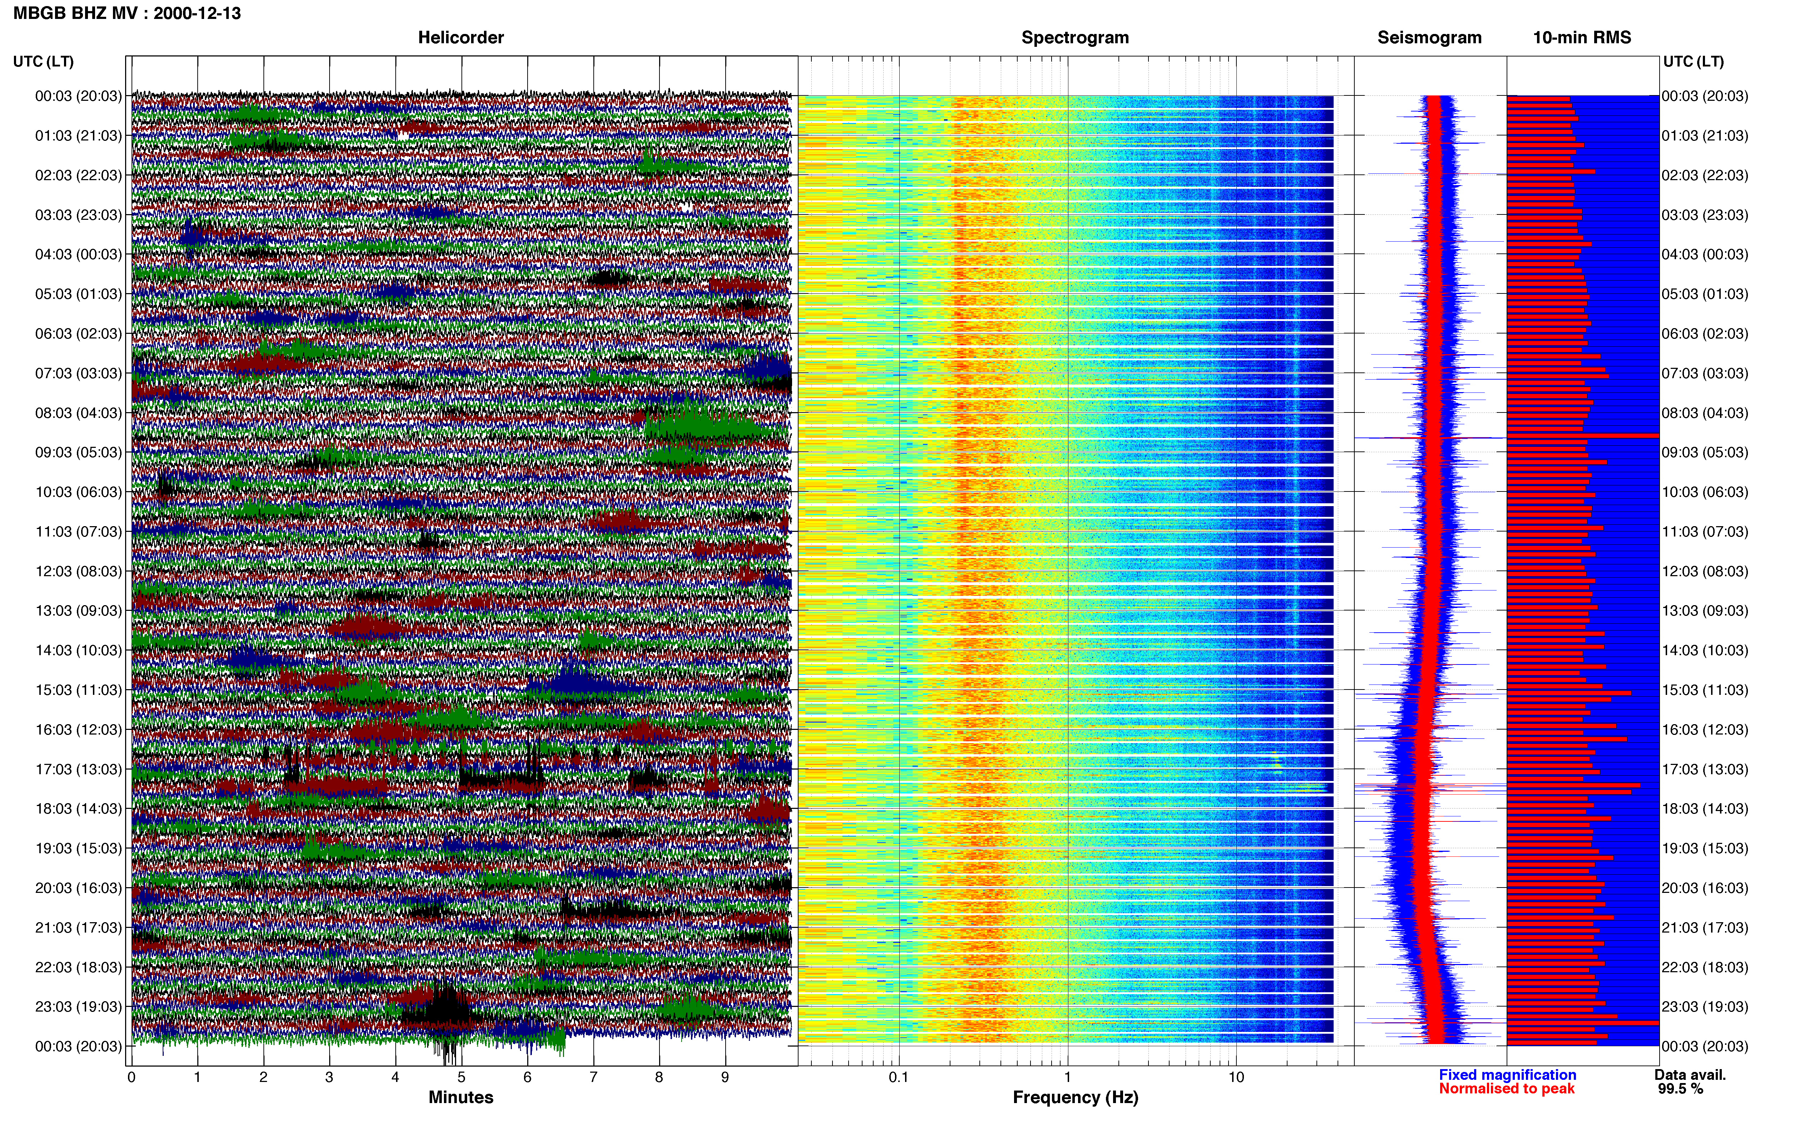Click the left time label '16:03 (12:03)'
This screenshot has width=1794, height=1122.
coord(79,730)
